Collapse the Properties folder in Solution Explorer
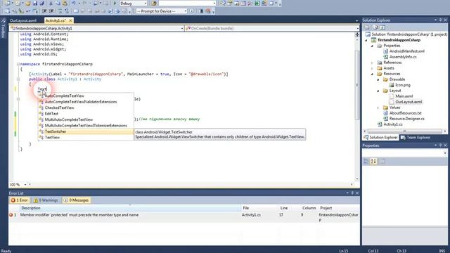 click(x=372, y=46)
